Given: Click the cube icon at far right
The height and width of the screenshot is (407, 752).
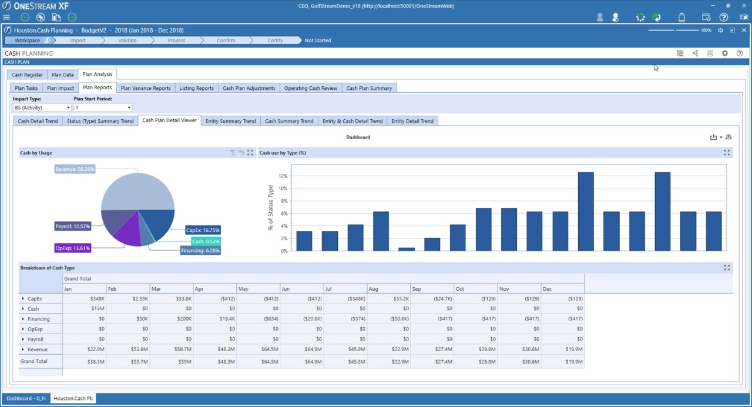Looking at the screenshot, I should click(744, 18).
